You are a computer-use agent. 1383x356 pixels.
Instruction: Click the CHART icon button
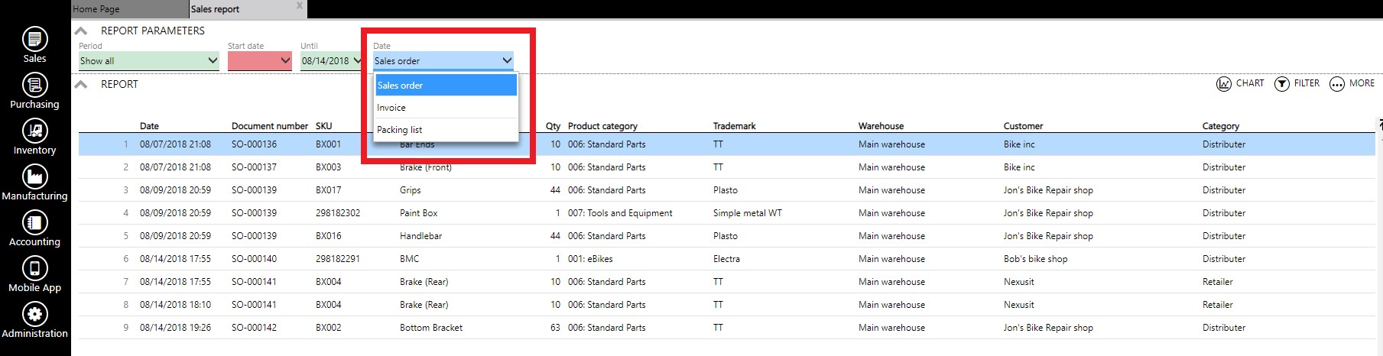tap(1223, 83)
